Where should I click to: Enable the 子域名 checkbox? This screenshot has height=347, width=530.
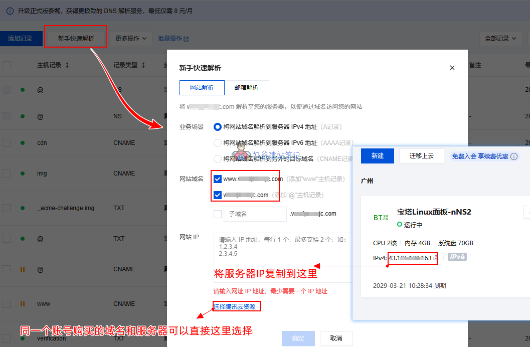pyautogui.click(x=218, y=214)
